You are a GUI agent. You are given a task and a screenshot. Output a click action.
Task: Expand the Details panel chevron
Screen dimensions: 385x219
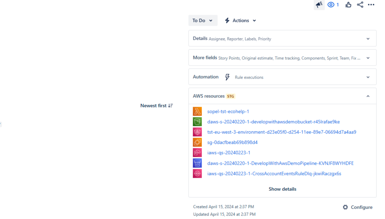[x=368, y=38]
